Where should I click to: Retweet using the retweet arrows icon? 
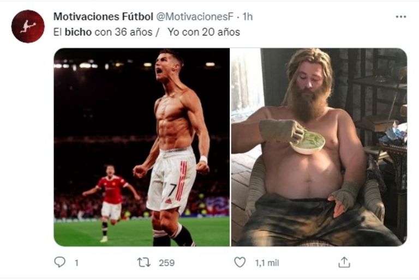tap(144, 263)
